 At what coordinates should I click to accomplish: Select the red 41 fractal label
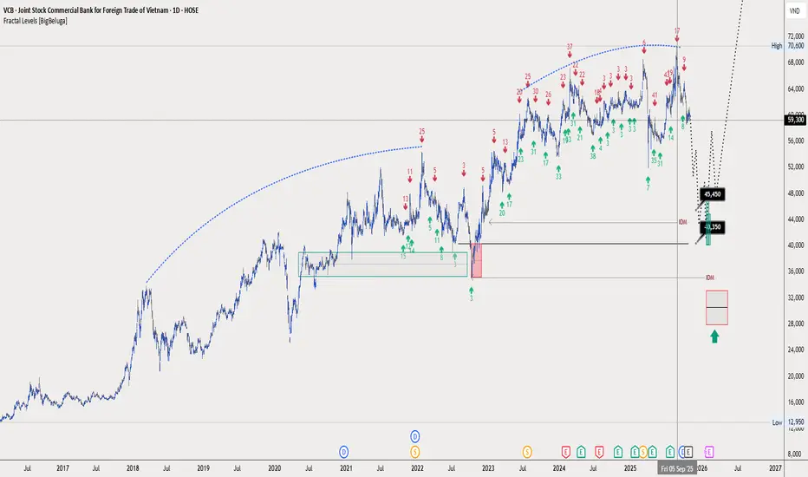click(655, 95)
